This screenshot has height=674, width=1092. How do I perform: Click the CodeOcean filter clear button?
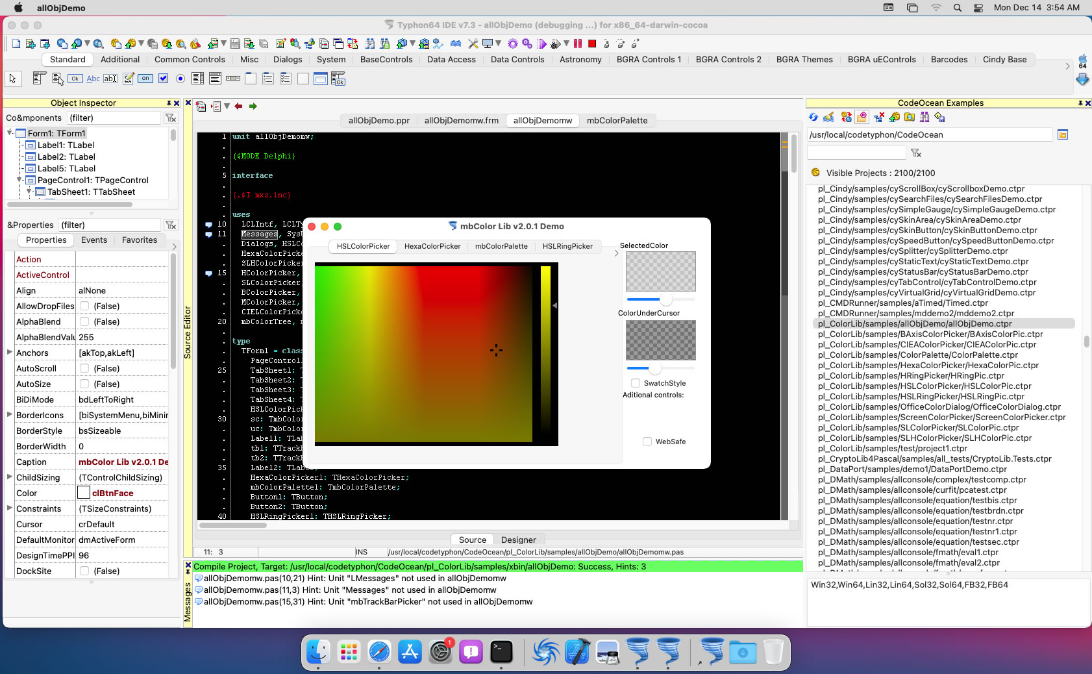tap(916, 153)
